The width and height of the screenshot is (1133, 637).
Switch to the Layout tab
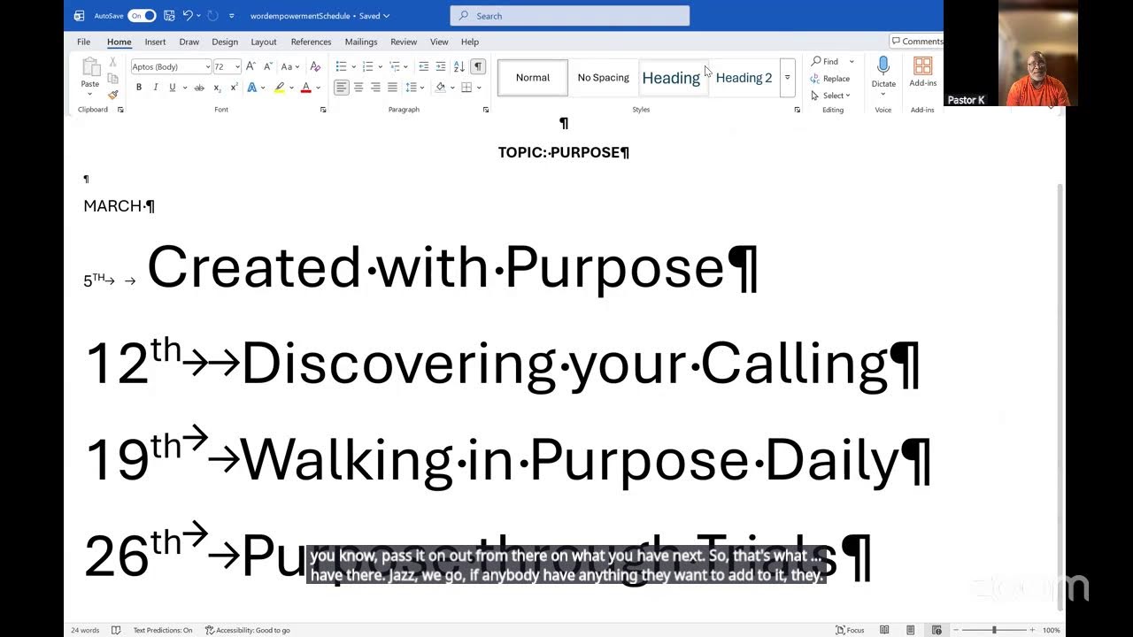point(264,42)
